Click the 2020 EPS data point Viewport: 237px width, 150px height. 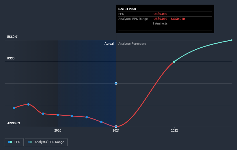coord(57,115)
